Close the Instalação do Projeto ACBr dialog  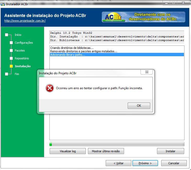(x=147, y=72)
